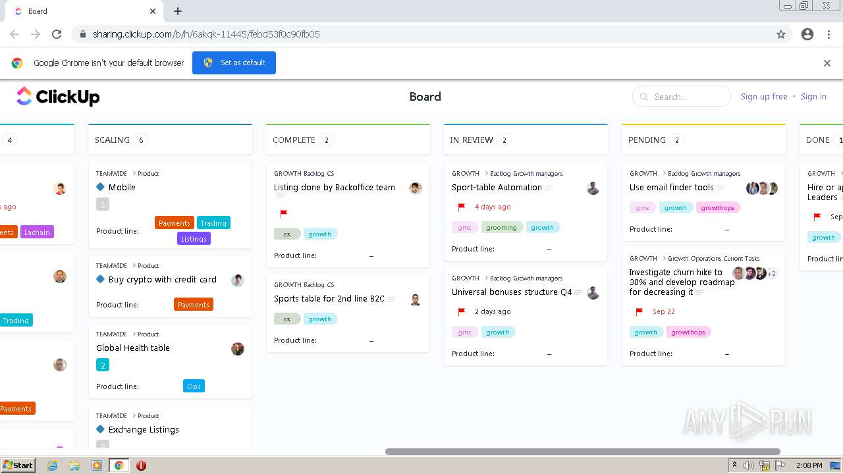Click Exchange Listings diamond icon
This screenshot has width=843, height=474.
pos(100,429)
